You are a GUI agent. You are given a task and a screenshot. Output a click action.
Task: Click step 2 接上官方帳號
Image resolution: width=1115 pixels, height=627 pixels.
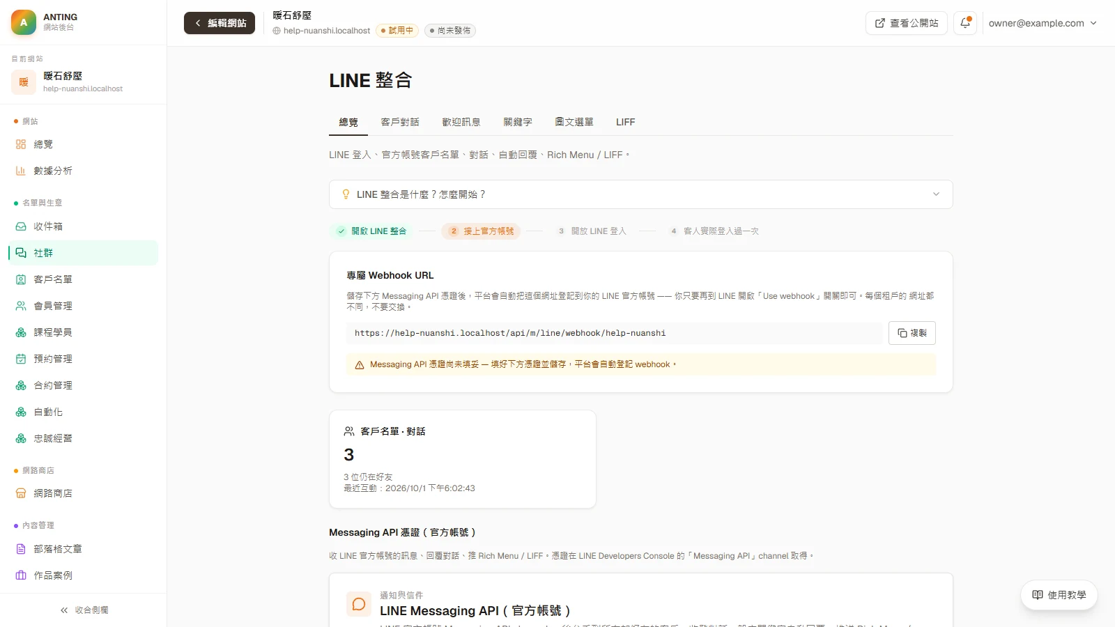(x=482, y=231)
